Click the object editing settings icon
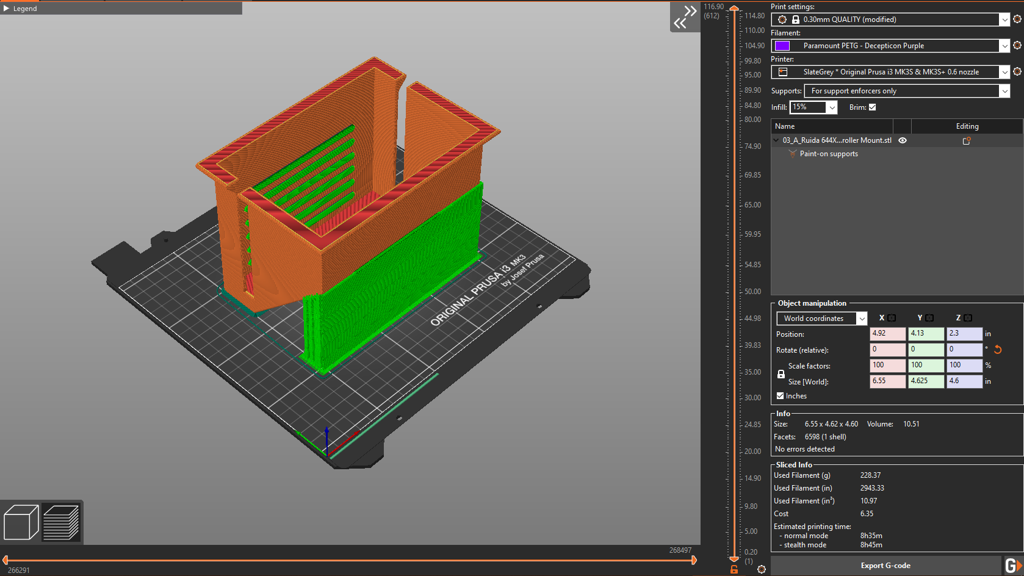Screen dimensions: 1024x576 (x=967, y=141)
